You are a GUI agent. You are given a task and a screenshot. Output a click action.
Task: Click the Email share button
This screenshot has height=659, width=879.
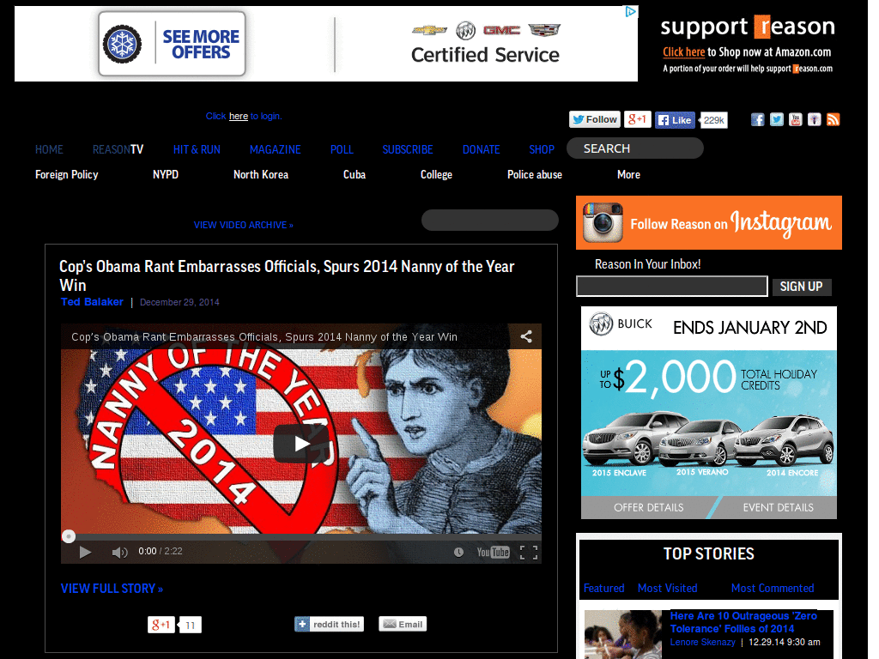click(403, 625)
